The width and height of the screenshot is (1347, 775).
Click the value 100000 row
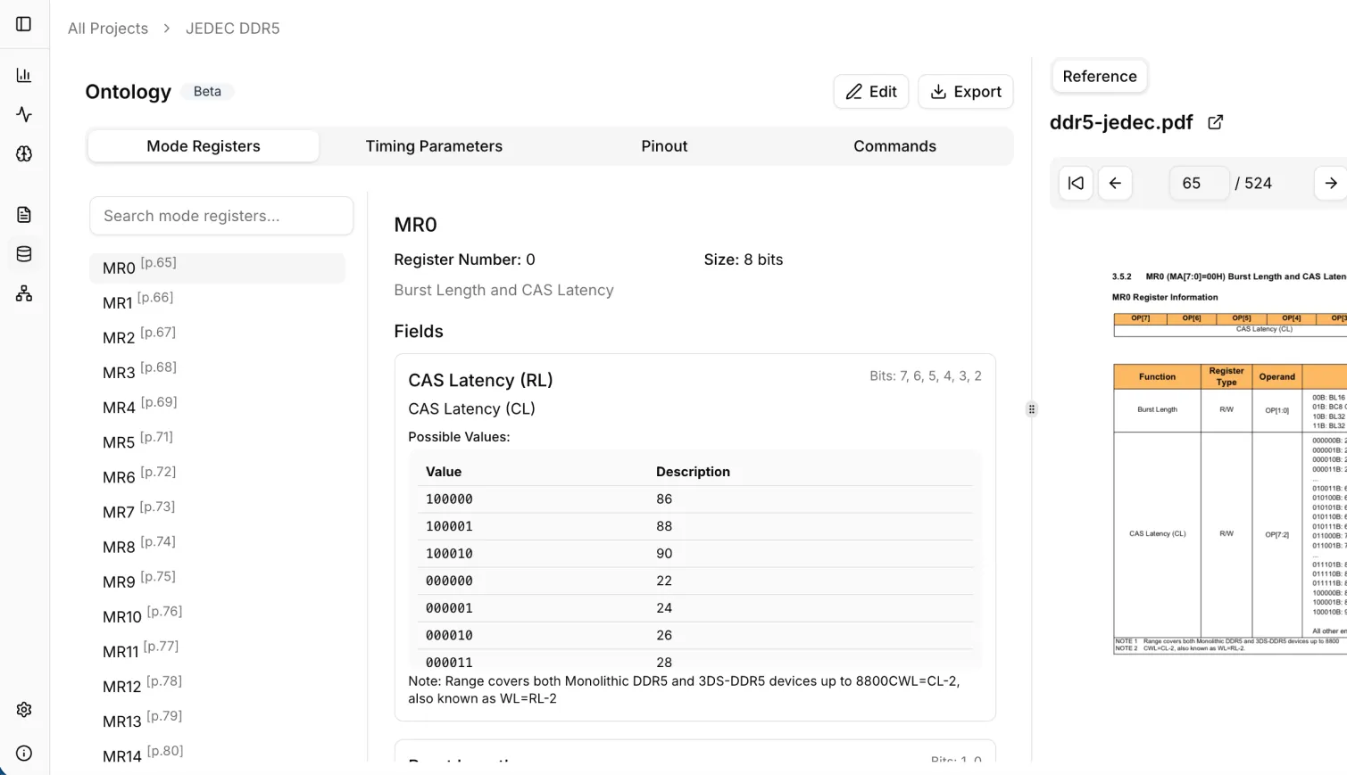point(694,499)
